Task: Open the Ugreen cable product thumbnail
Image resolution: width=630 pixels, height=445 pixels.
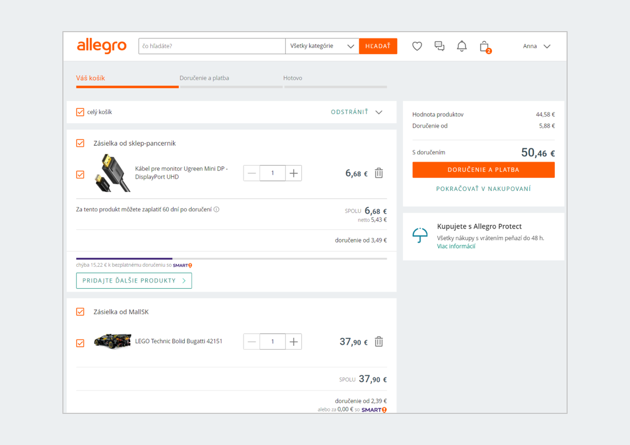Action: [112, 173]
